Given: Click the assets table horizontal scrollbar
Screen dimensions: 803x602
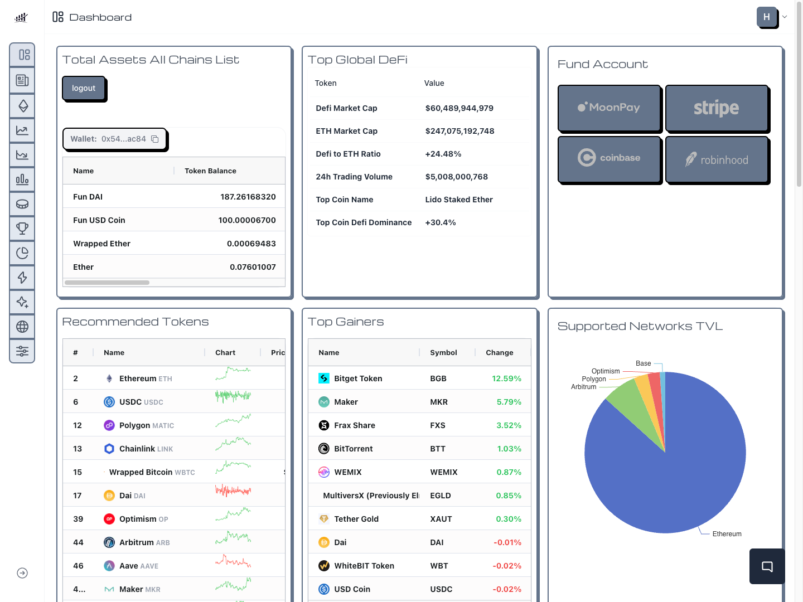Looking at the screenshot, I should 107,283.
